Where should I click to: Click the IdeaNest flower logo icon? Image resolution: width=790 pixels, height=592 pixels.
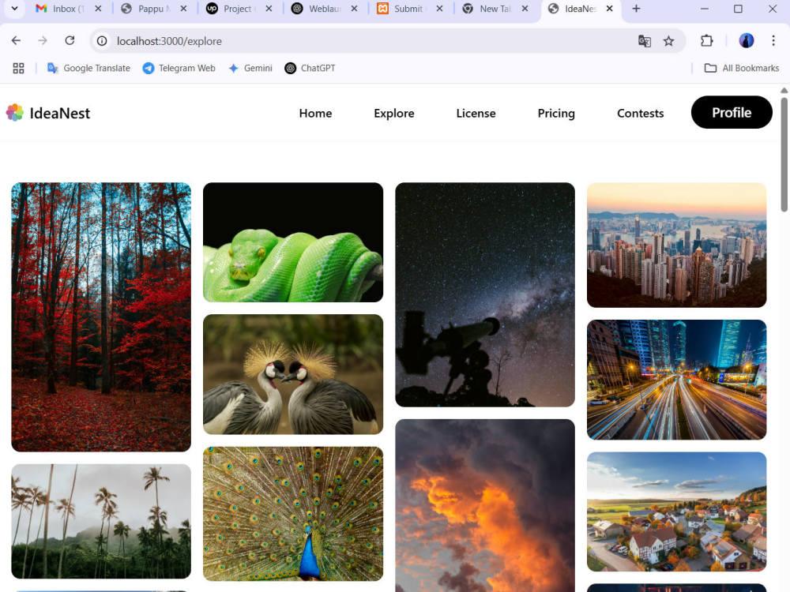tap(14, 113)
